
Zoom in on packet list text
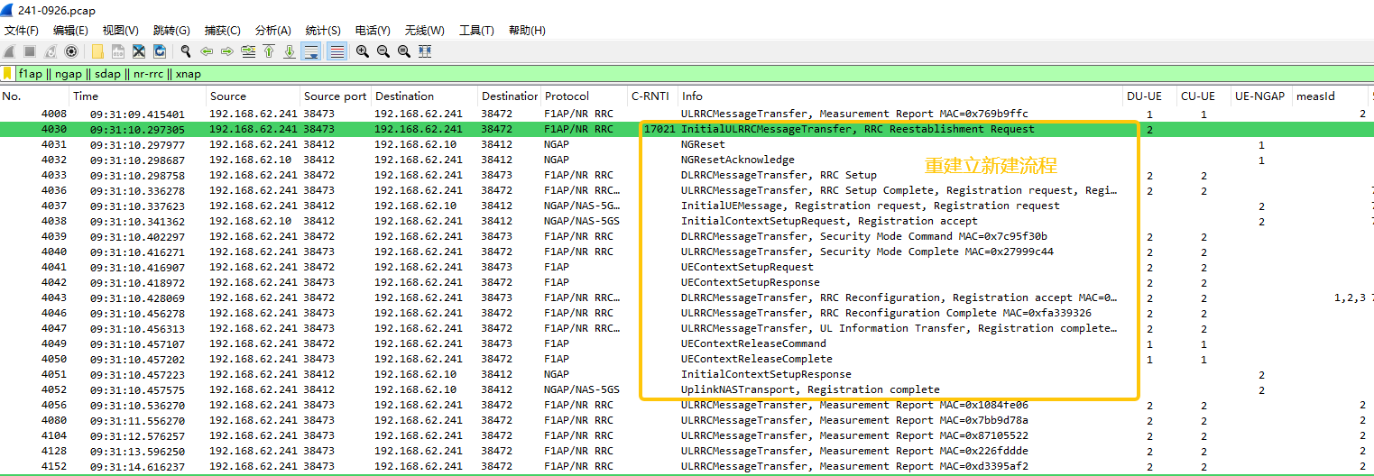pyautogui.click(x=363, y=51)
